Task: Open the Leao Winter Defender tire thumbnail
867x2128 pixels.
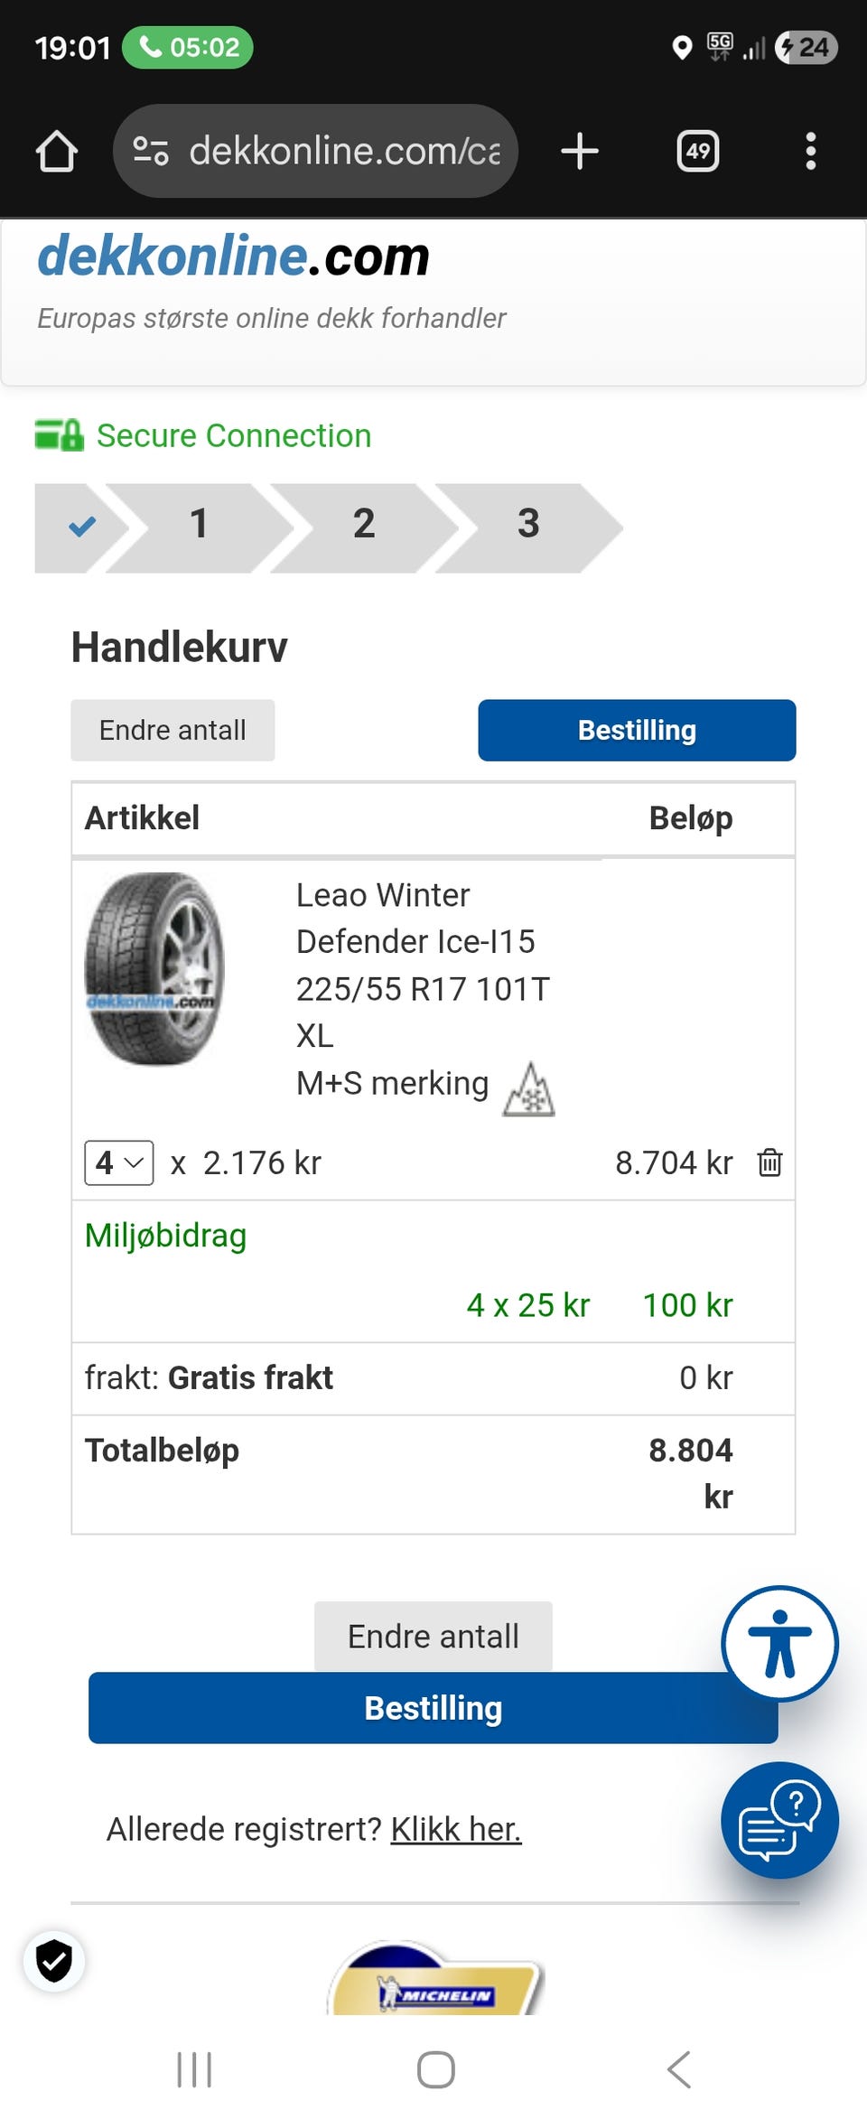Action: [154, 969]
